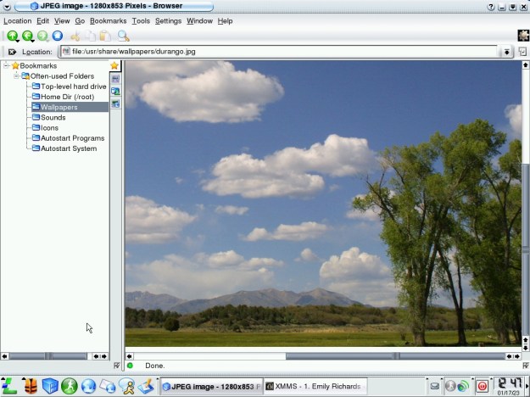Click the scissors Cut icon in the toolbar
The image size is (530, 397).
click(x=75, y=36)
